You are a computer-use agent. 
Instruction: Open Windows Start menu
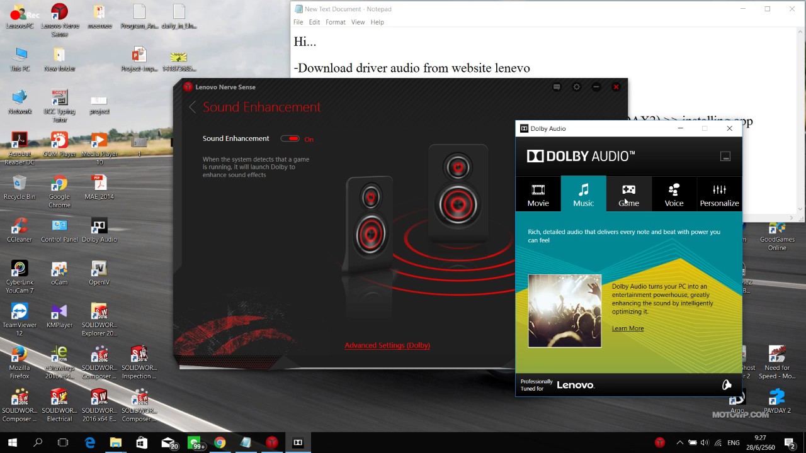(x=13, y=443)
